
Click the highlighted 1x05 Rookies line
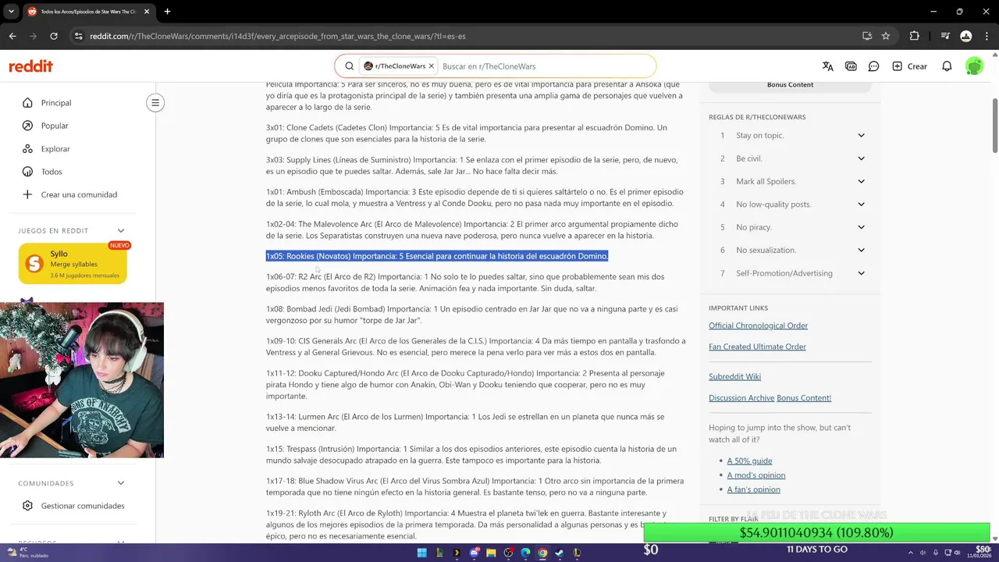coord(437,256)
